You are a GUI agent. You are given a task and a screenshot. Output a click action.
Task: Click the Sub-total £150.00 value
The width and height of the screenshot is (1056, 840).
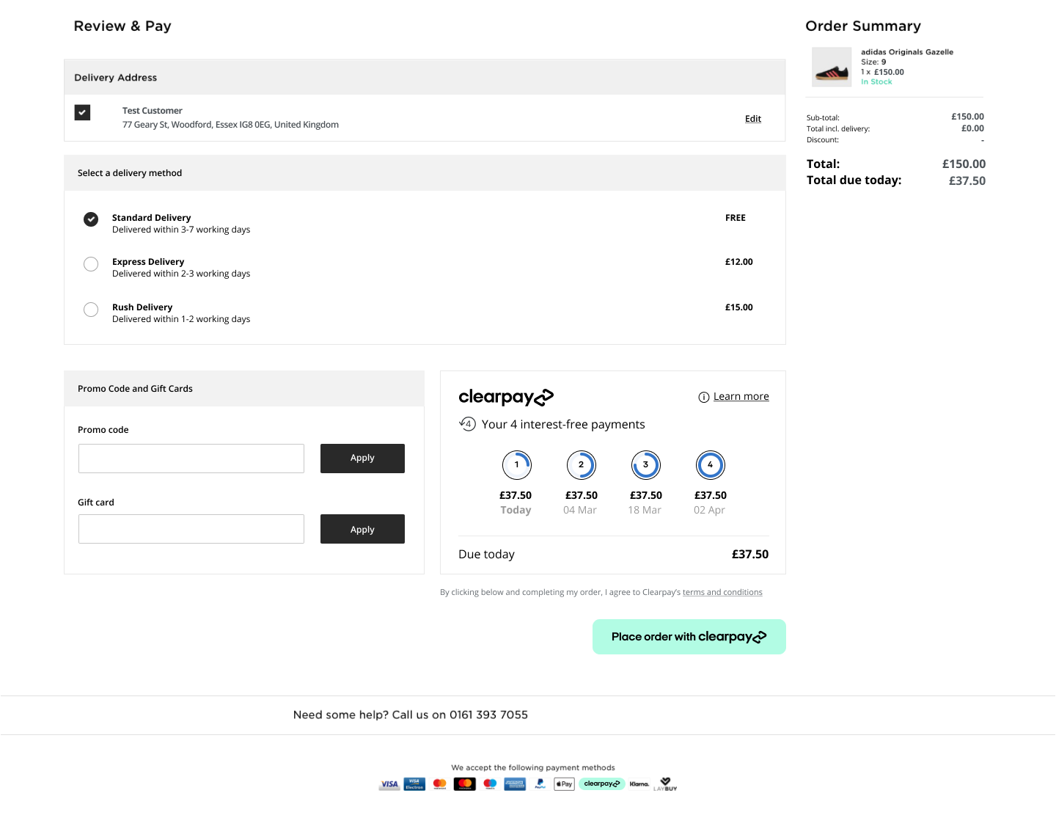[x=968, y=117]
